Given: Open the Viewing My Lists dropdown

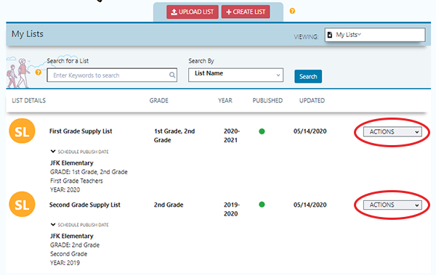Looking at the screenshot, I should (375, 35).
